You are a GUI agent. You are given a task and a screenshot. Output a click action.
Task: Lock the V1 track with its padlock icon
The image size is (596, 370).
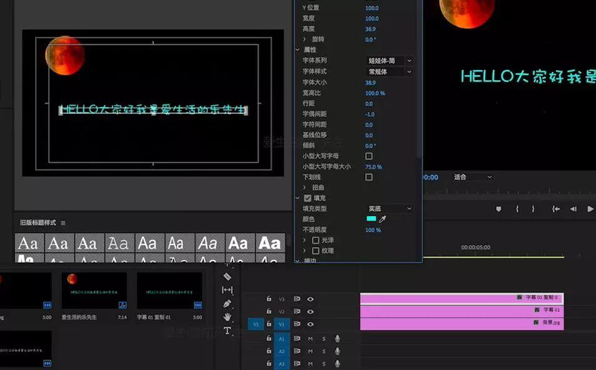click(269, 324)
